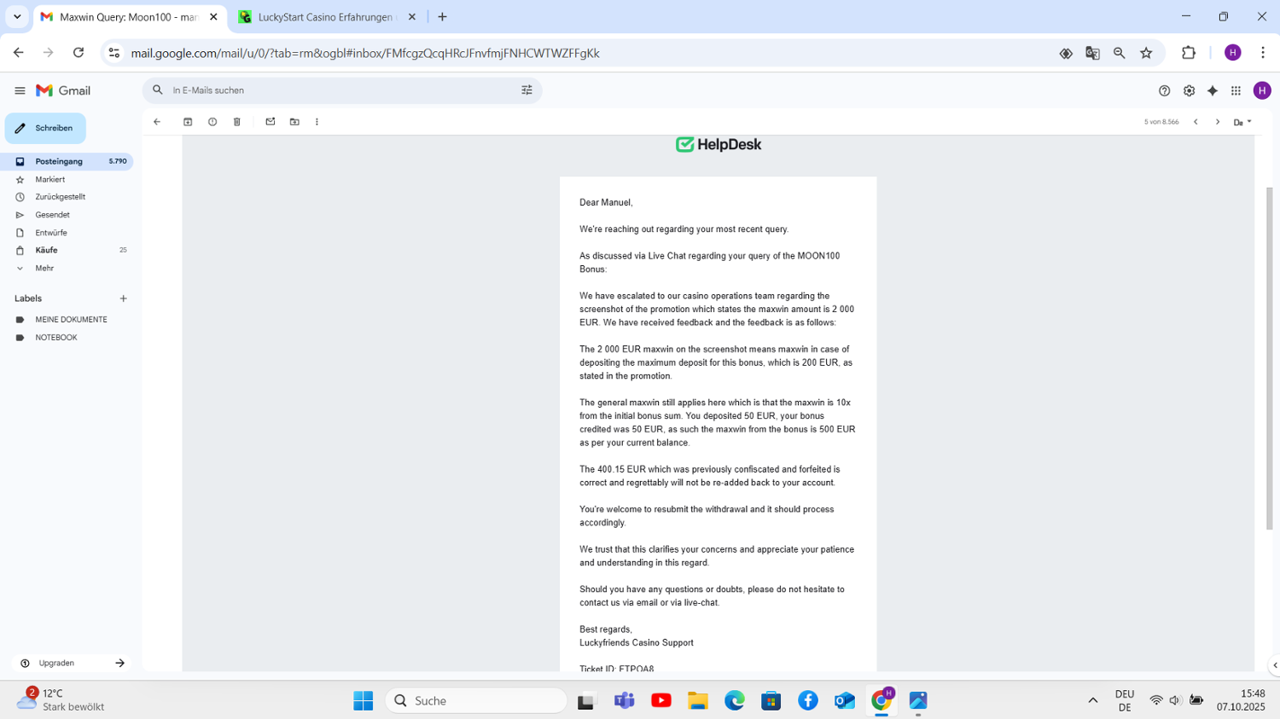Delete the email with the trash icon

(x=237, y=122)
